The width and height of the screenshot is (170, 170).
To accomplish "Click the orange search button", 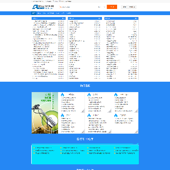I will pyautogui.click(x=112, y=7).
